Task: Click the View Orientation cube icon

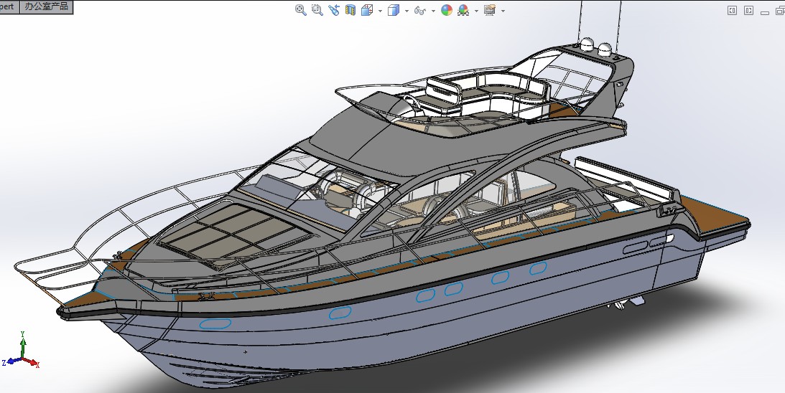Action: click(366, 10)
